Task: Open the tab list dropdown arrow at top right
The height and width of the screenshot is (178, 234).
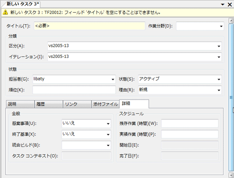Action: point(223,5)
